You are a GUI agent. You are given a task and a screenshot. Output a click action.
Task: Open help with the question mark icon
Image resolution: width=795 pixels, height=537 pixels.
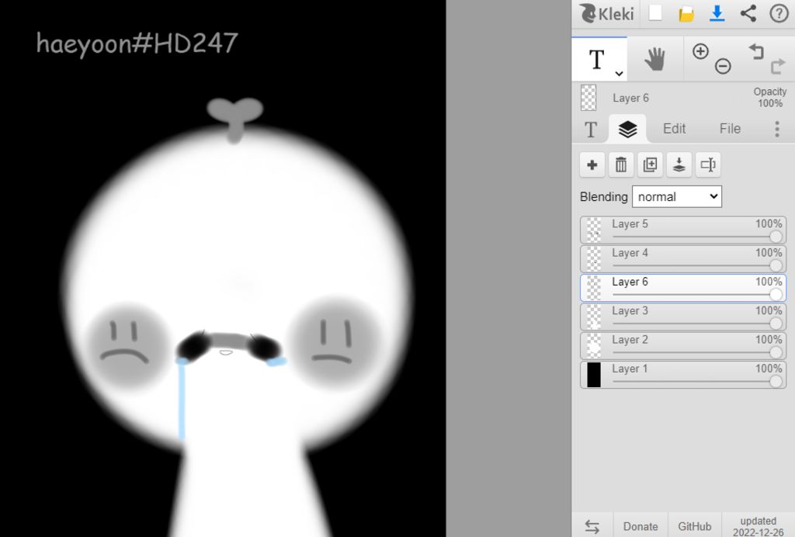(779, 14)
